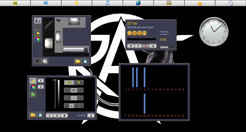Click the green puzzle piece plugin icon
246x132 pixels.
[33, 95]
